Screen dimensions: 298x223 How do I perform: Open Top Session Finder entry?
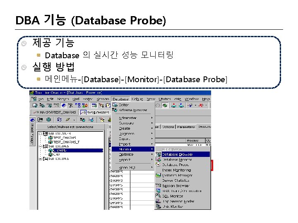tap(183, 202)
